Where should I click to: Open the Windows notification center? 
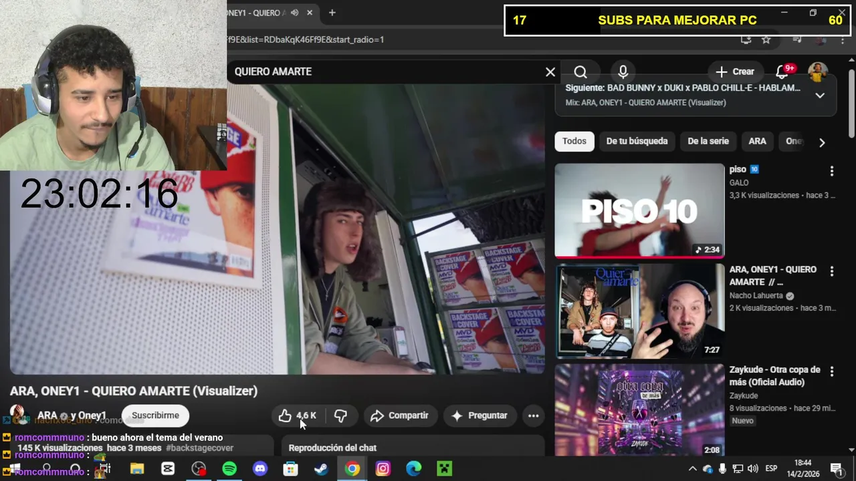[836, 469]
